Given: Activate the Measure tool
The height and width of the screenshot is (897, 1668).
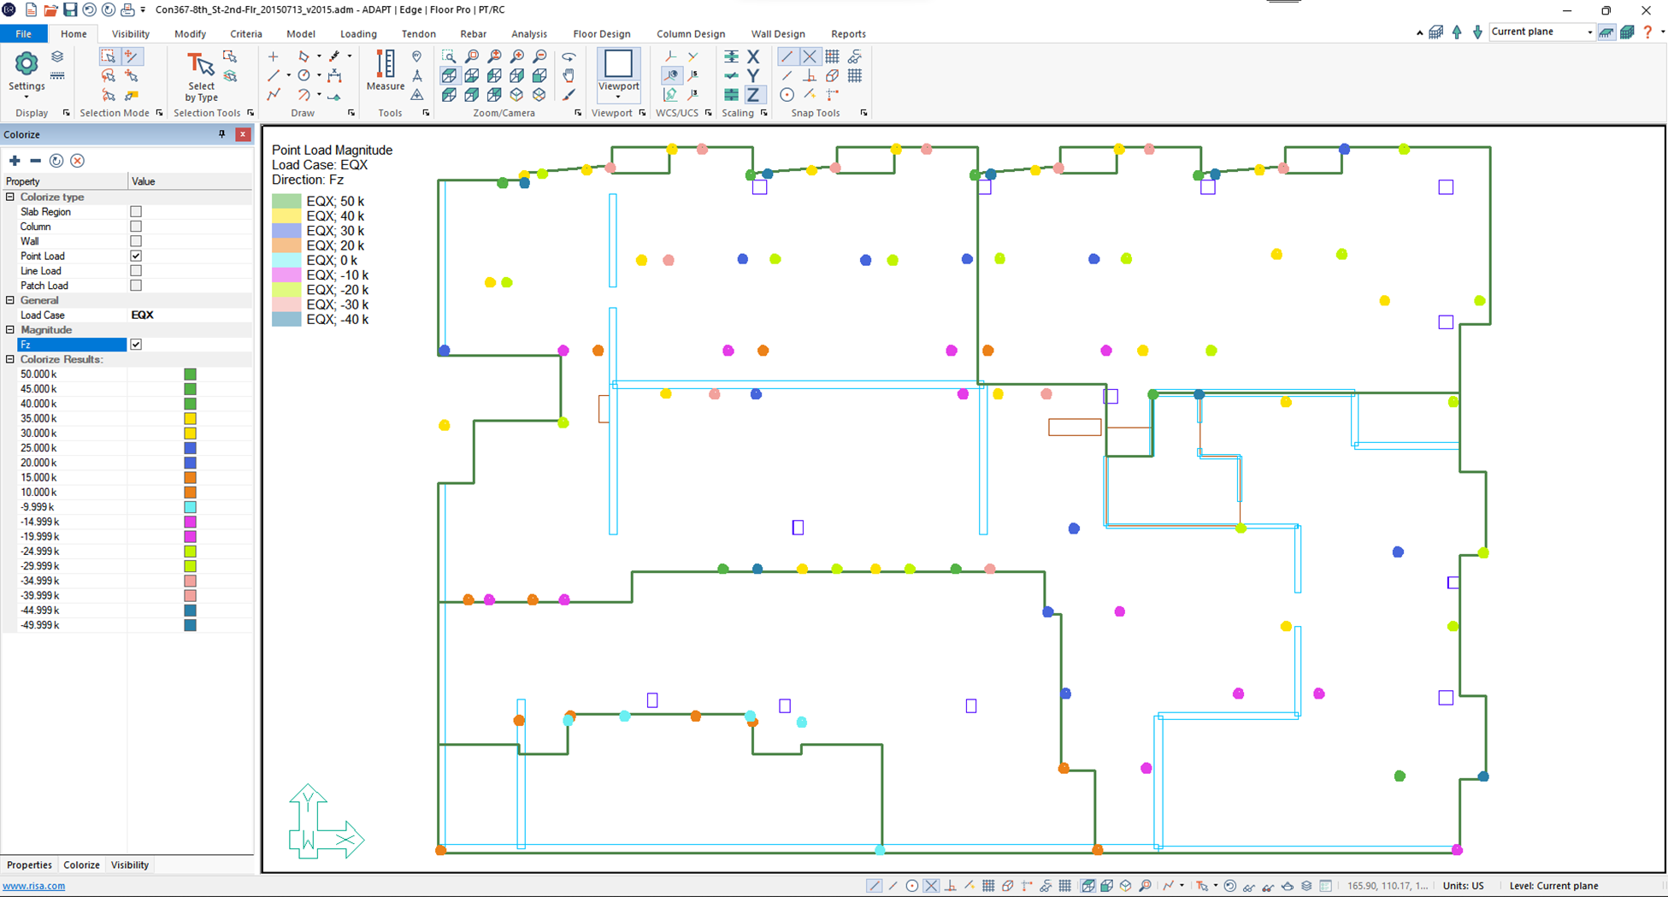Looking at the screenshot, I should tap(386, 70).
